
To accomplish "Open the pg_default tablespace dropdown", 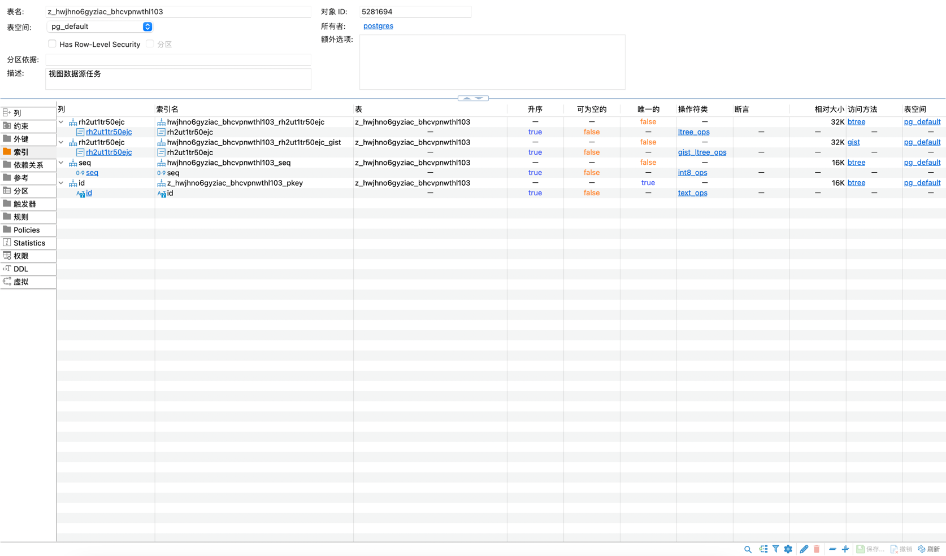I will pos(147,26).
